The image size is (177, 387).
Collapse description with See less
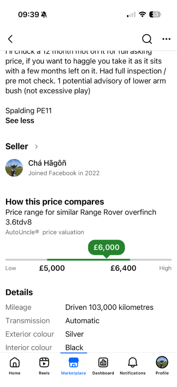pyautogui.click(x=20, y=121)
